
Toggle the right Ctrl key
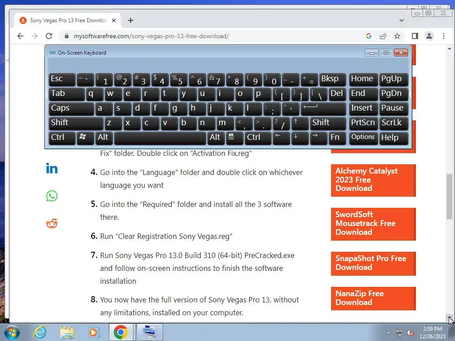pyautogui.click(x=258, y=138)
